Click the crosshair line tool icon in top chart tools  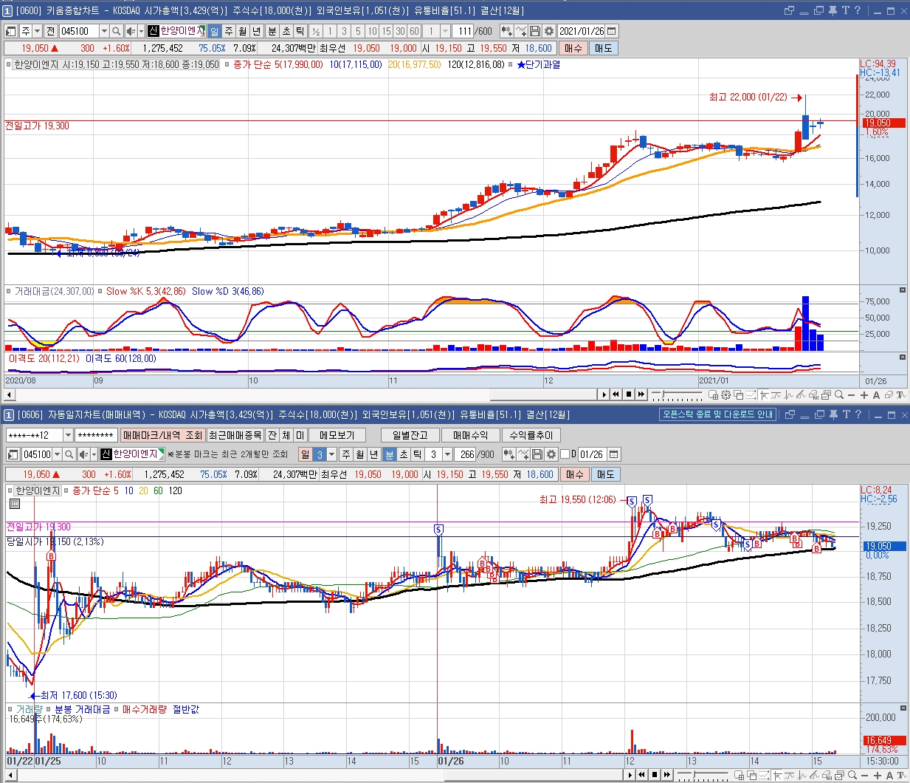click(x=763, y=395)
